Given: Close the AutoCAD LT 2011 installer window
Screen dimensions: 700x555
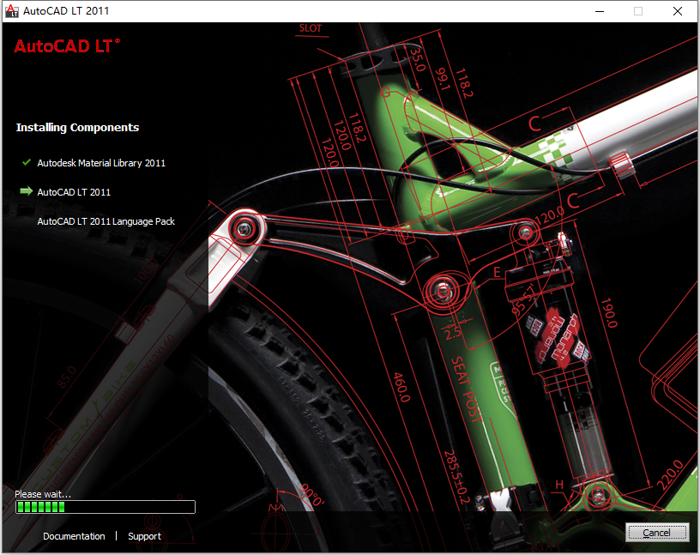Looking at the screenshot, I should (x=677, y=11).
